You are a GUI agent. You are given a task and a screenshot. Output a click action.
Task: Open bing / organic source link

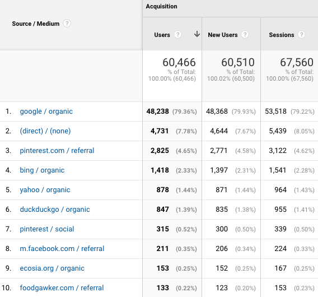click(x=42, y=170)
